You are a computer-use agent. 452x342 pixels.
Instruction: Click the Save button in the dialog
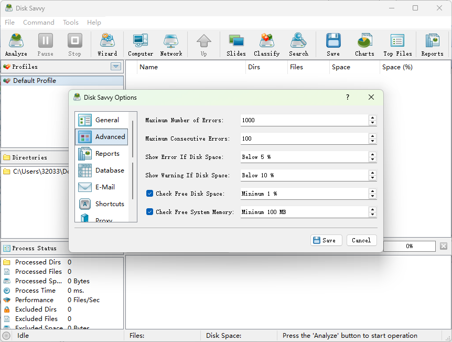326,240
